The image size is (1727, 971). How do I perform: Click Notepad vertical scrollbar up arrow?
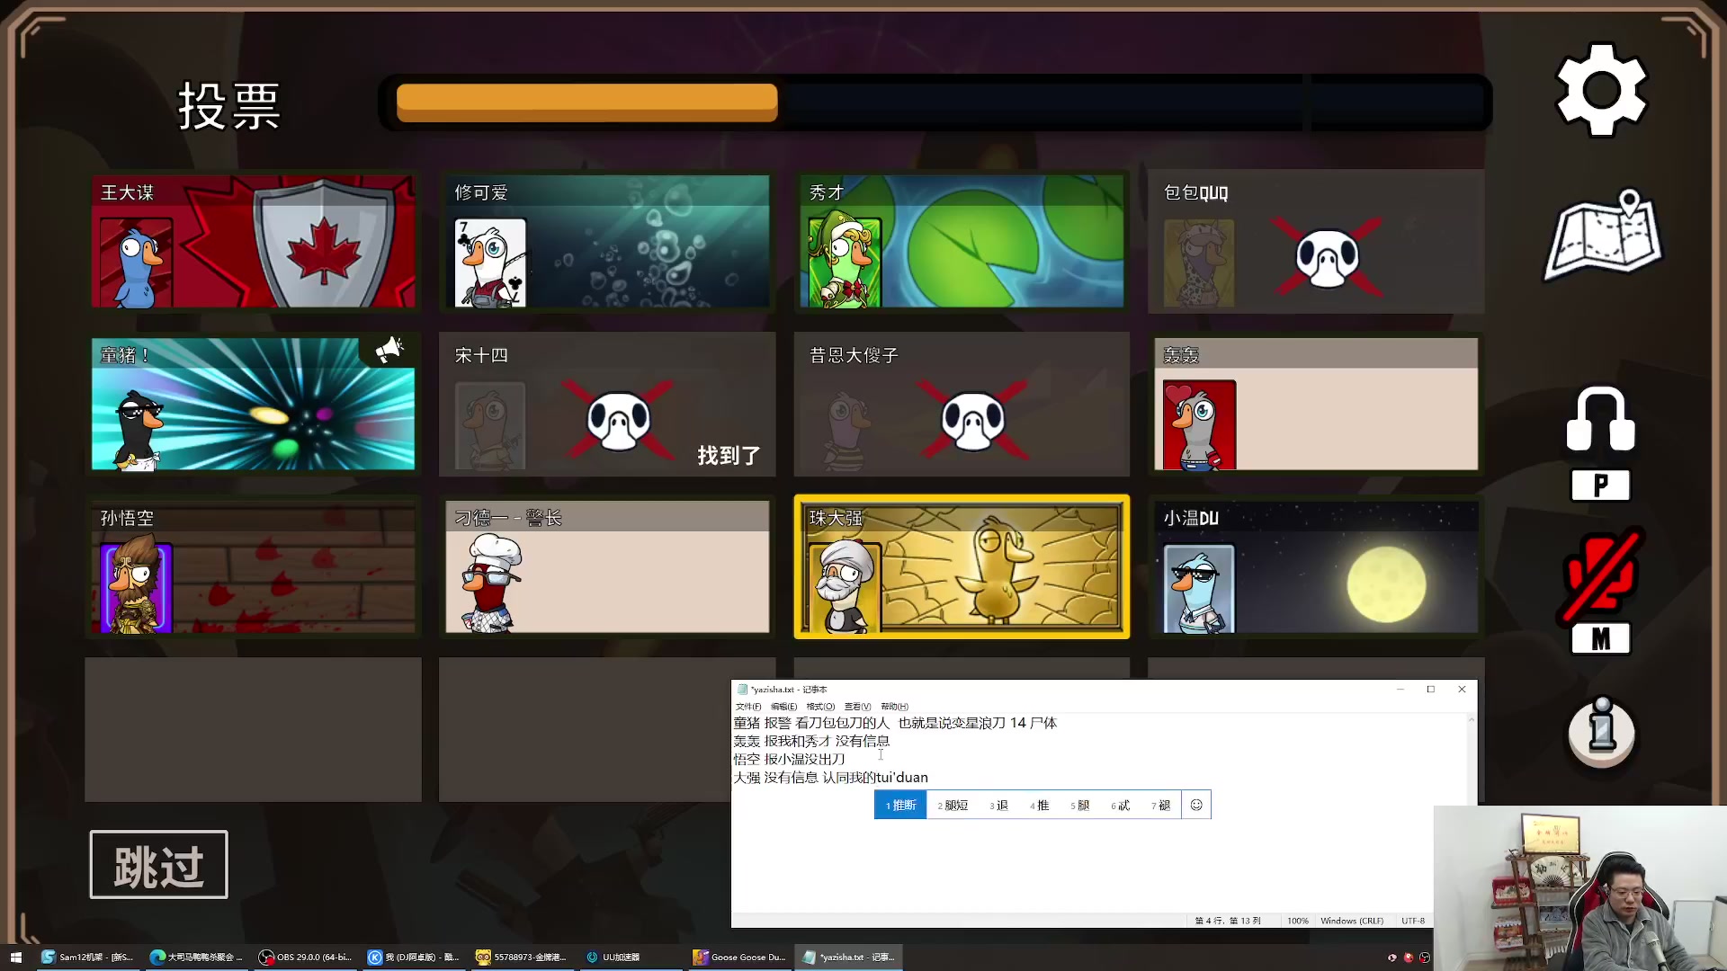click(1472, 719)
